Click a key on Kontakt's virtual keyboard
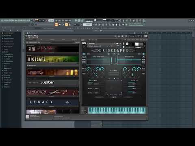The height and width of the screenshot is (146, 195). point(117,110)
